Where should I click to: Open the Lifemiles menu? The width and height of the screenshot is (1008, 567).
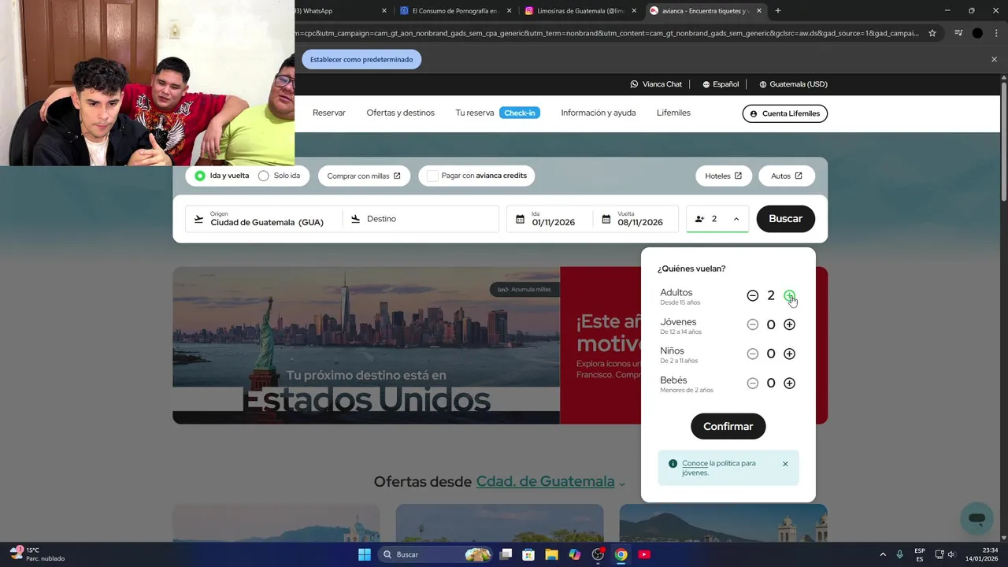(x=673, y=113)
